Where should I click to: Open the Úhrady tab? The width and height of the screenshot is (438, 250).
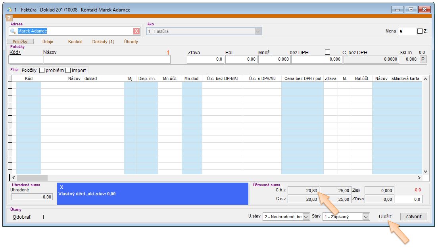pos(131,42)
